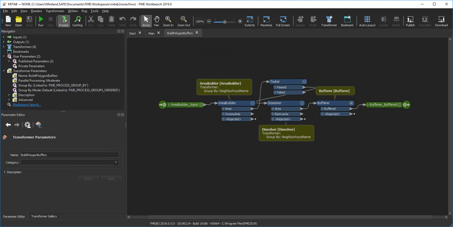Collapse User Parameters (2) node
Image resolution: width=453 pixels, height=227 pixels.
(4, 56)
